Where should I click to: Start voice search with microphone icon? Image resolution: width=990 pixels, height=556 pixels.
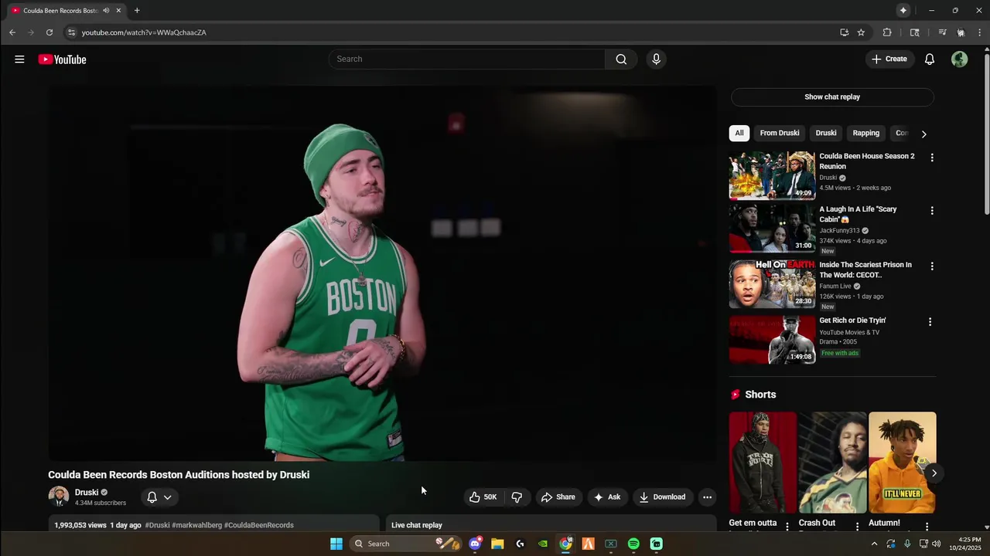point(656,59)
